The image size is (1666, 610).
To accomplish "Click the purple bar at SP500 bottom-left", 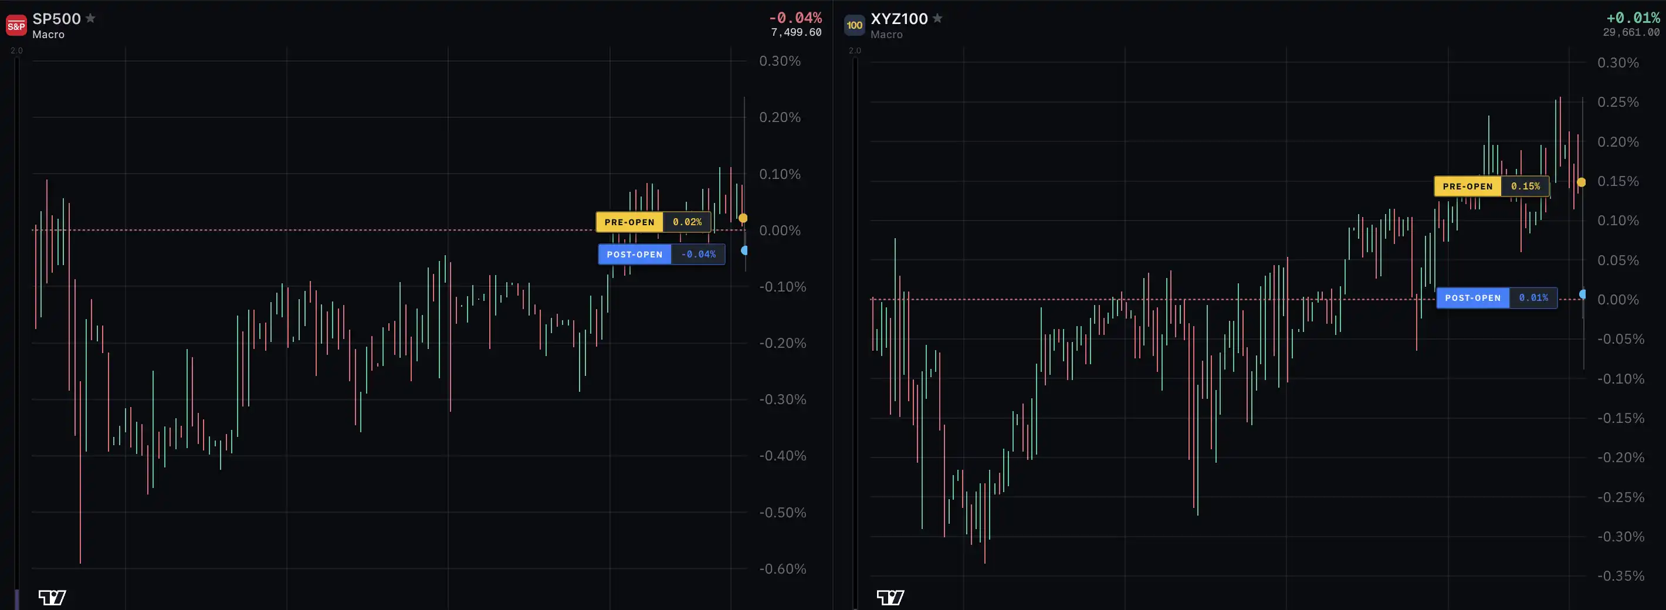I will coord(17,599).
